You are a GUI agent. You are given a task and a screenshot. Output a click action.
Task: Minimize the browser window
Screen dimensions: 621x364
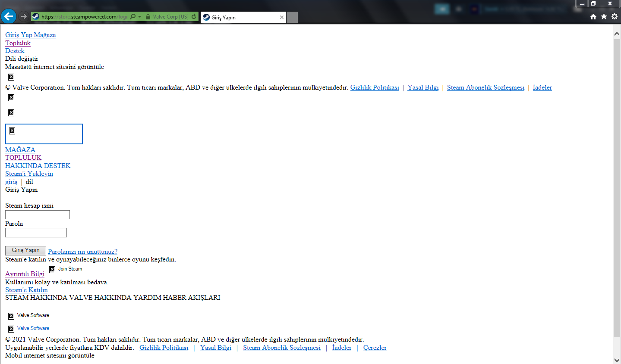[x=582, y=3]
